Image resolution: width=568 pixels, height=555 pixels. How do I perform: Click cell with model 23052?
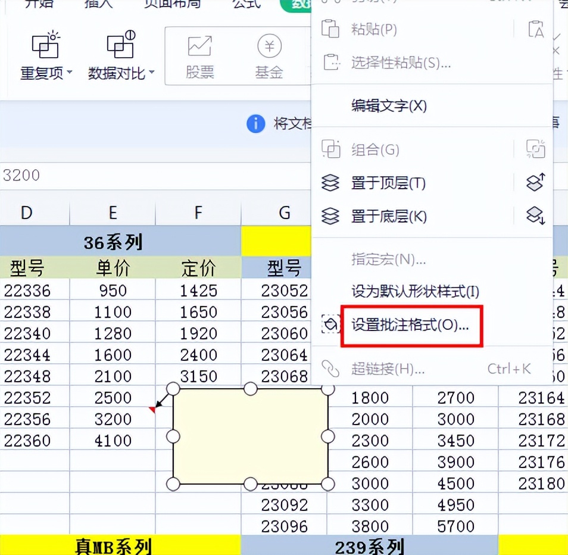[x=276, y=290]
